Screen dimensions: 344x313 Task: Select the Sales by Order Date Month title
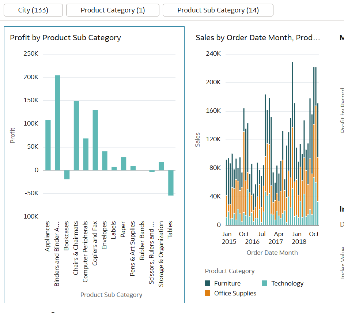[258, 38]
